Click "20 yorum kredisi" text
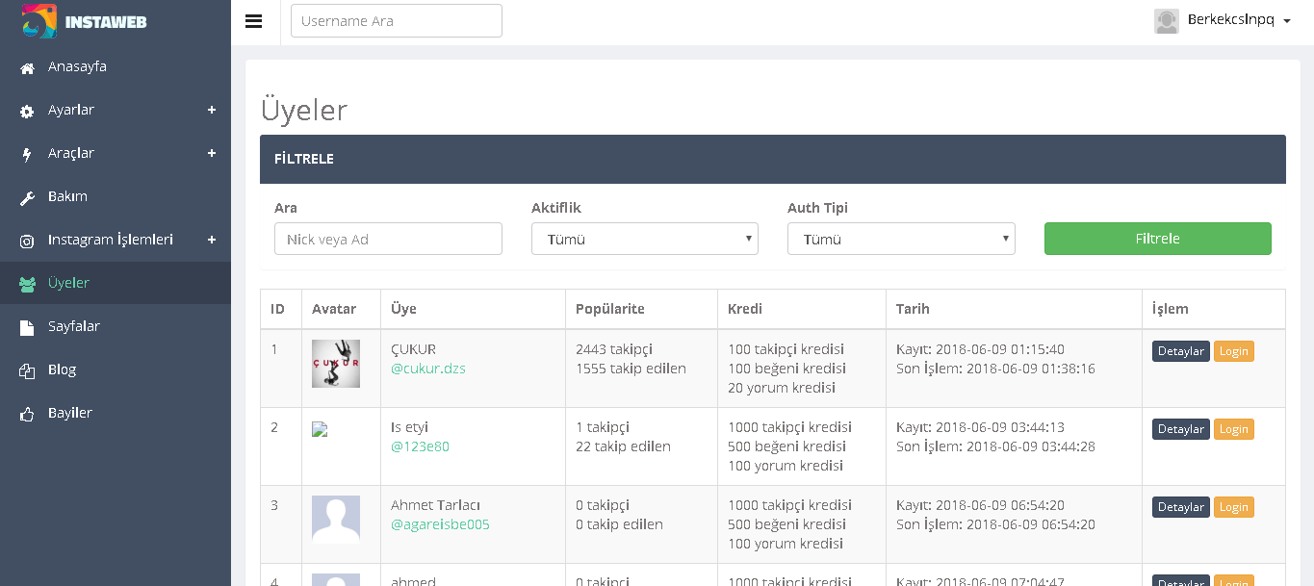 (x=782, y=388)
